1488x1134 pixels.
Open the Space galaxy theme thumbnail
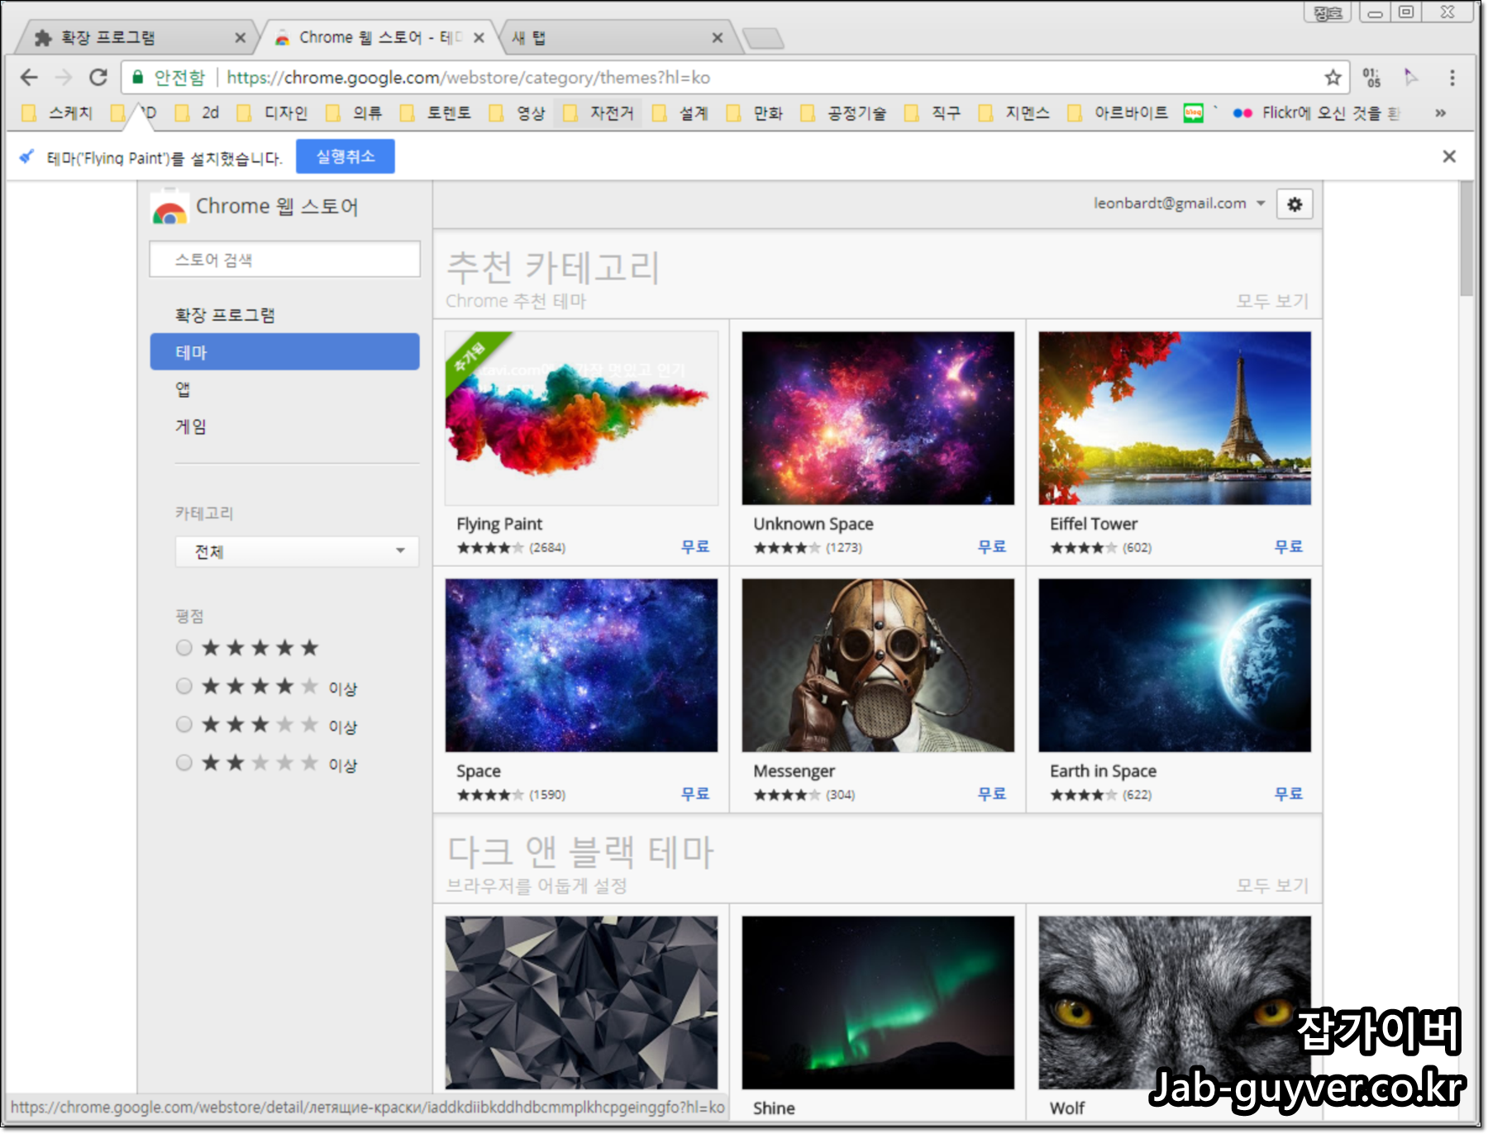581,665
